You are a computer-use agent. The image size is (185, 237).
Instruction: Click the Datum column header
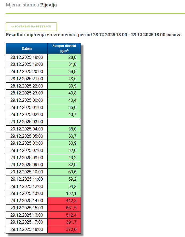(27, 49)
